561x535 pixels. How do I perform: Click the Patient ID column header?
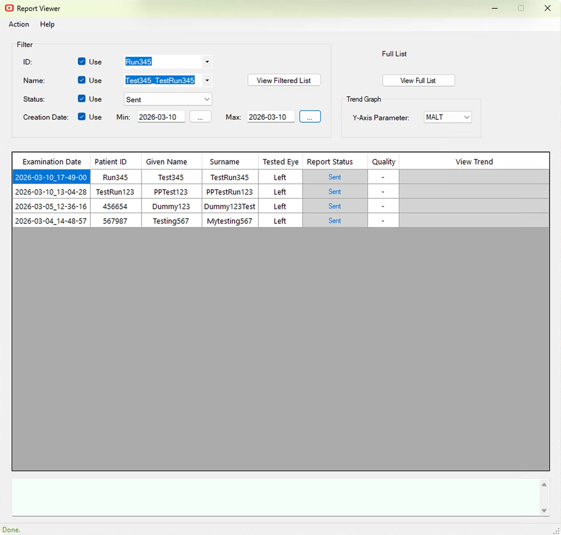[116, 162]
